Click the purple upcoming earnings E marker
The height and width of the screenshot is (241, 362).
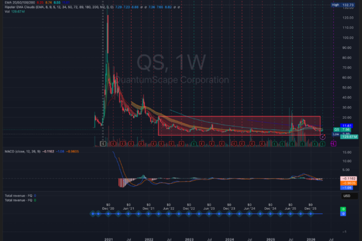click(334, 143)
